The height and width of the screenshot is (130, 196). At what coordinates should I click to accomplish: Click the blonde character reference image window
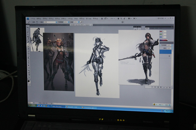[58, 62]
